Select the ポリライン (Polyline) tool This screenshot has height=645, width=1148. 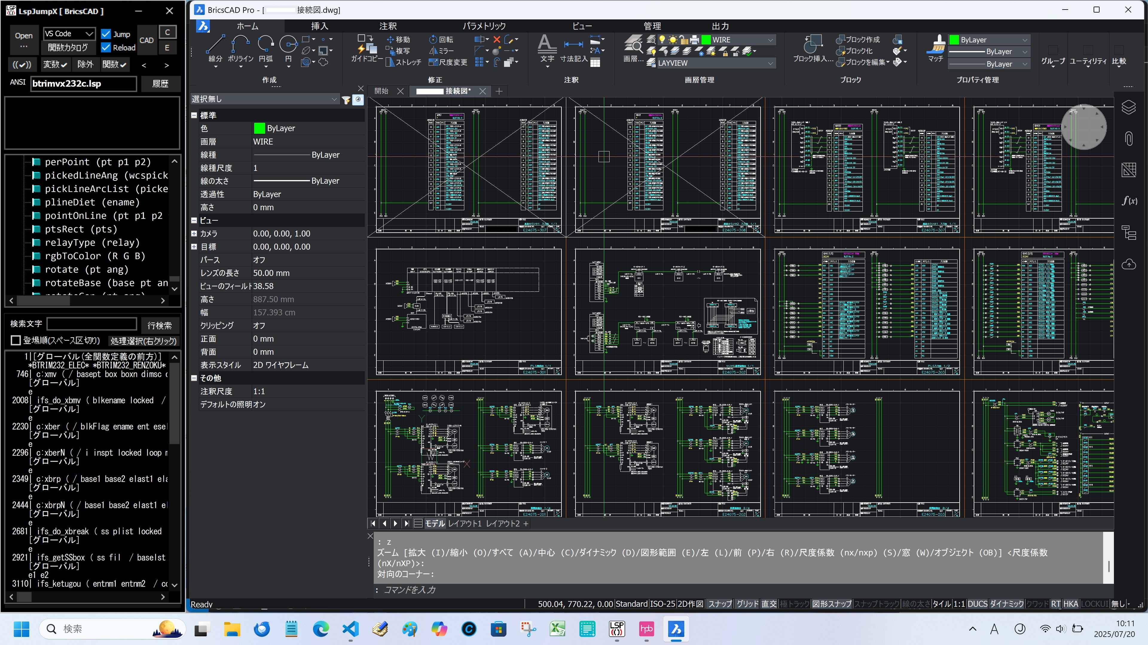[x=240, y=48]
